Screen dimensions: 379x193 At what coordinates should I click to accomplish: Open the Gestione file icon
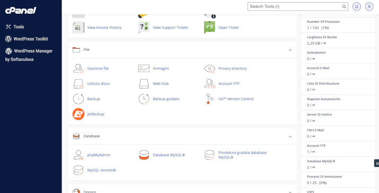pos(78,68)
